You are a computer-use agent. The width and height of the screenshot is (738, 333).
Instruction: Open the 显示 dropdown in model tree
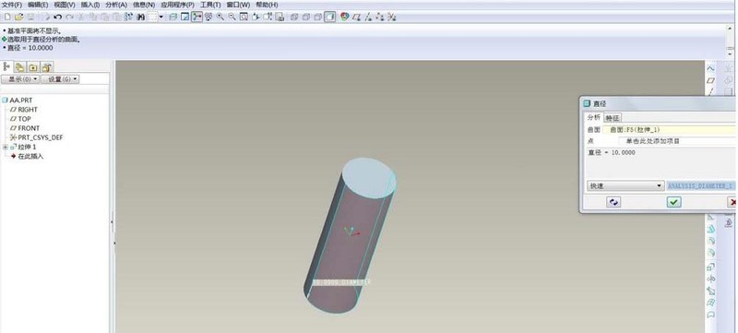point(20,79)
